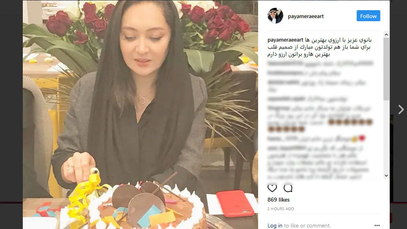Screen dimensions: 407x229
Task: Click the comments scrollbar down arrow
Action: pos(386,175)
